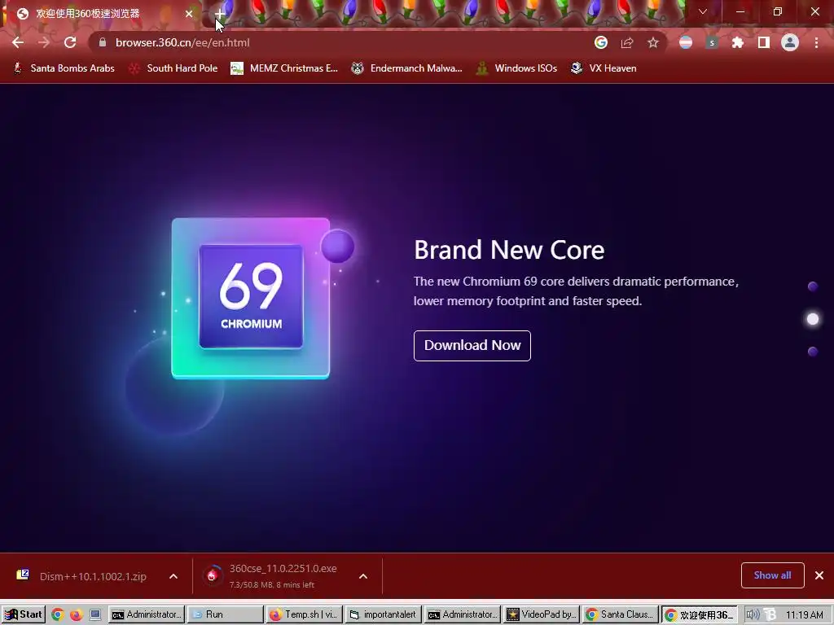The width and height of the screenshot is (834, 625).
Task: Open the 'S' extension icon
Action: tap(712, 42)
